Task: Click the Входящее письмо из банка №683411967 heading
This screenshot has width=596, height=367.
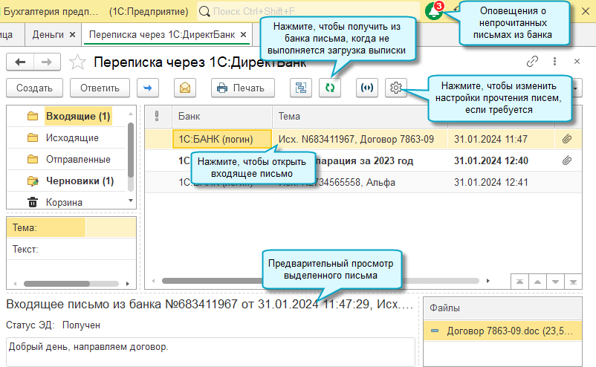Action: (x=210, y=304)
